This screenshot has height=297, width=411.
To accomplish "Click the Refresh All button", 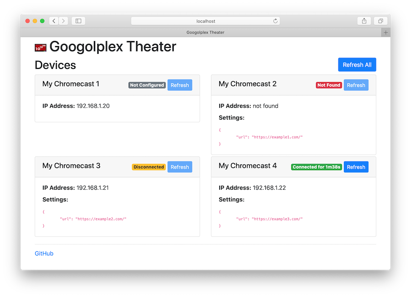I will click(357, 65).
